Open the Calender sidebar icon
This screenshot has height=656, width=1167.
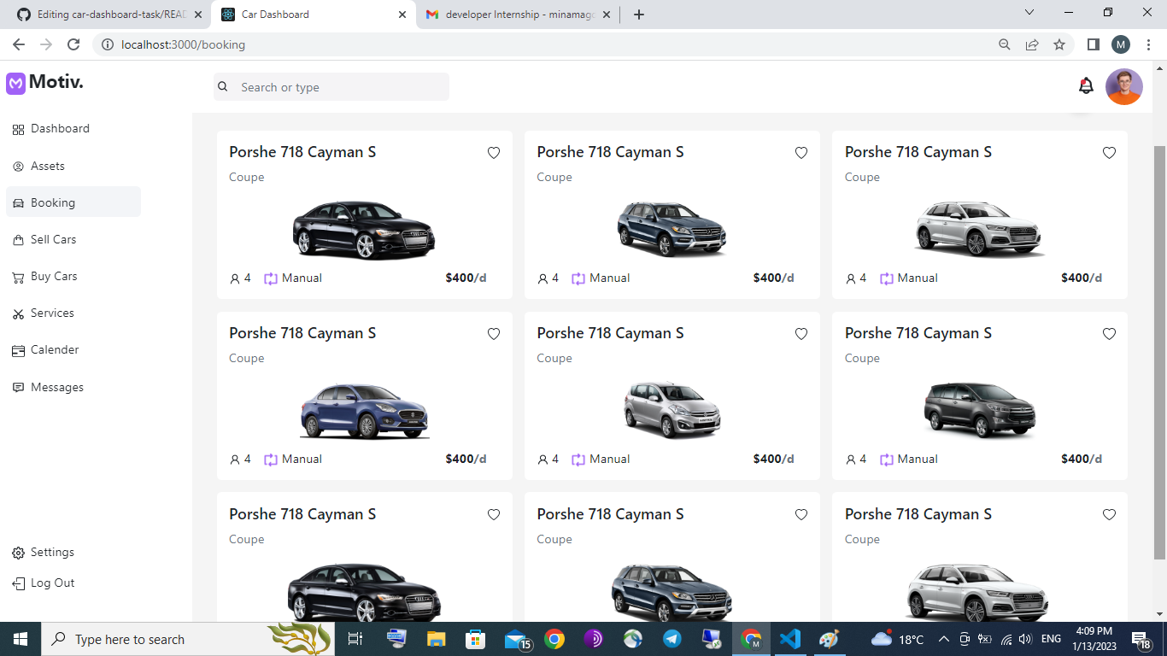coord(18,349)
